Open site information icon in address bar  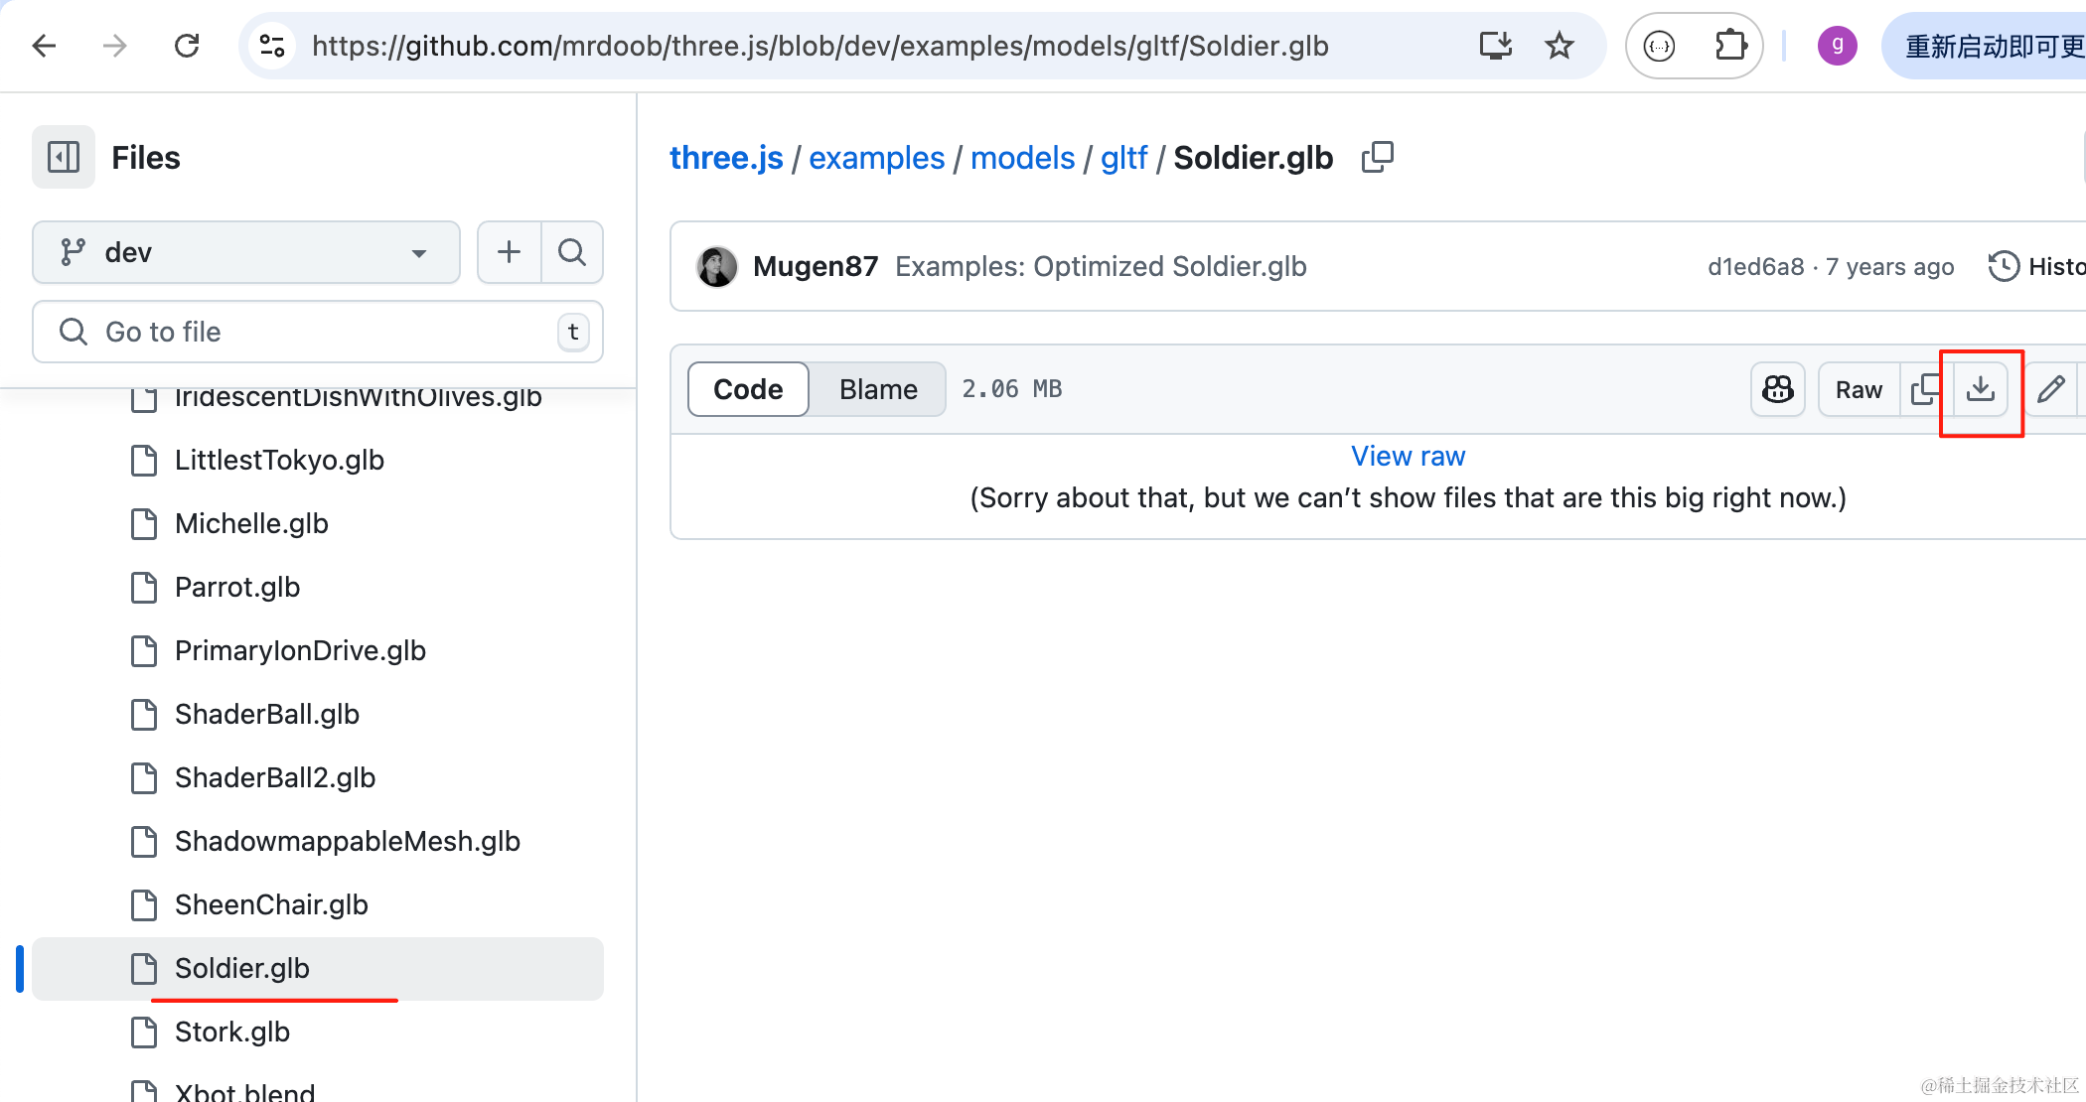point(272,46)
